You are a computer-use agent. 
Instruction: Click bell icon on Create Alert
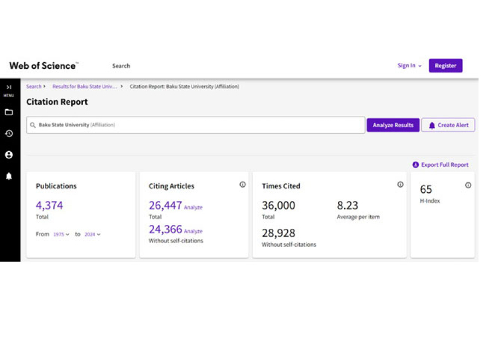point(432,126)
